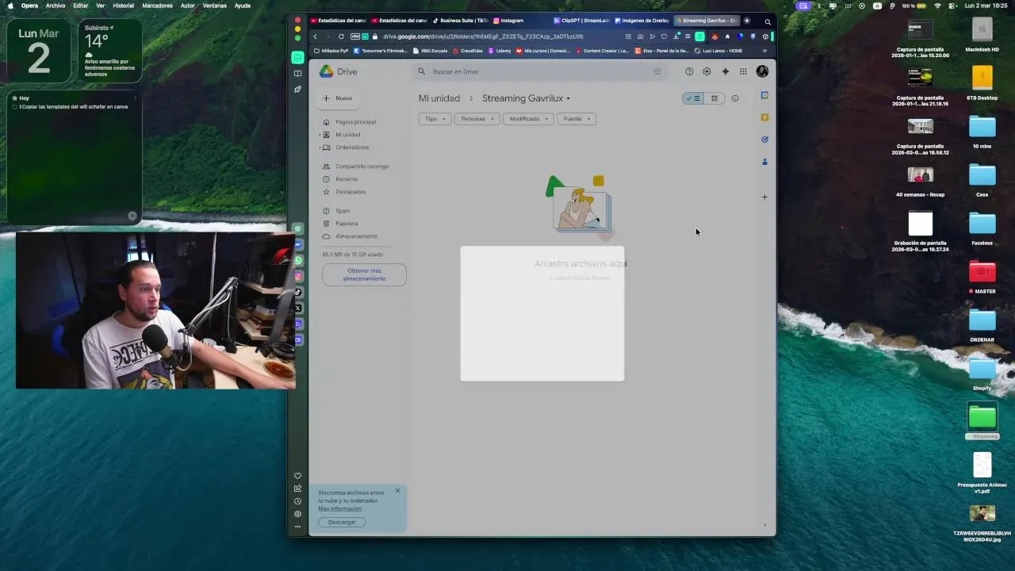1015x571 pixels.
Task: Open the Historial menu
Action: click(x=124, y=6)
